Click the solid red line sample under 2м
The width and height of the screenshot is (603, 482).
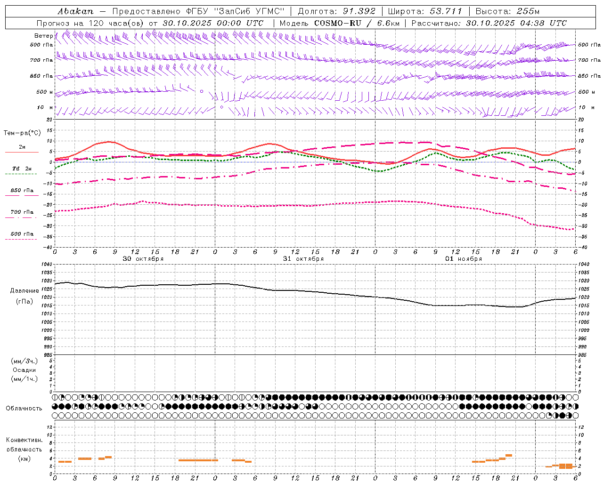(21, 152)
